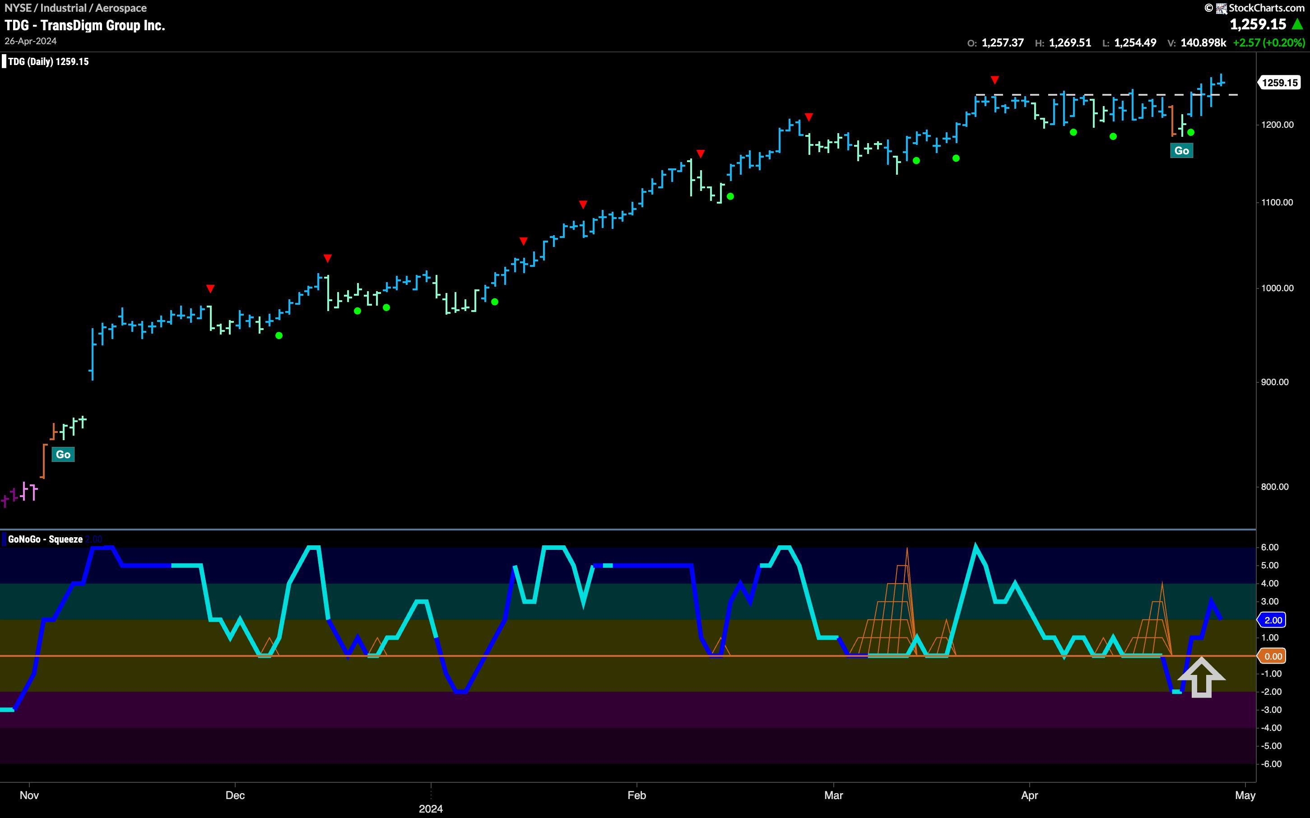Click the leftmost green dot in early December

click(x=279, y=335)
